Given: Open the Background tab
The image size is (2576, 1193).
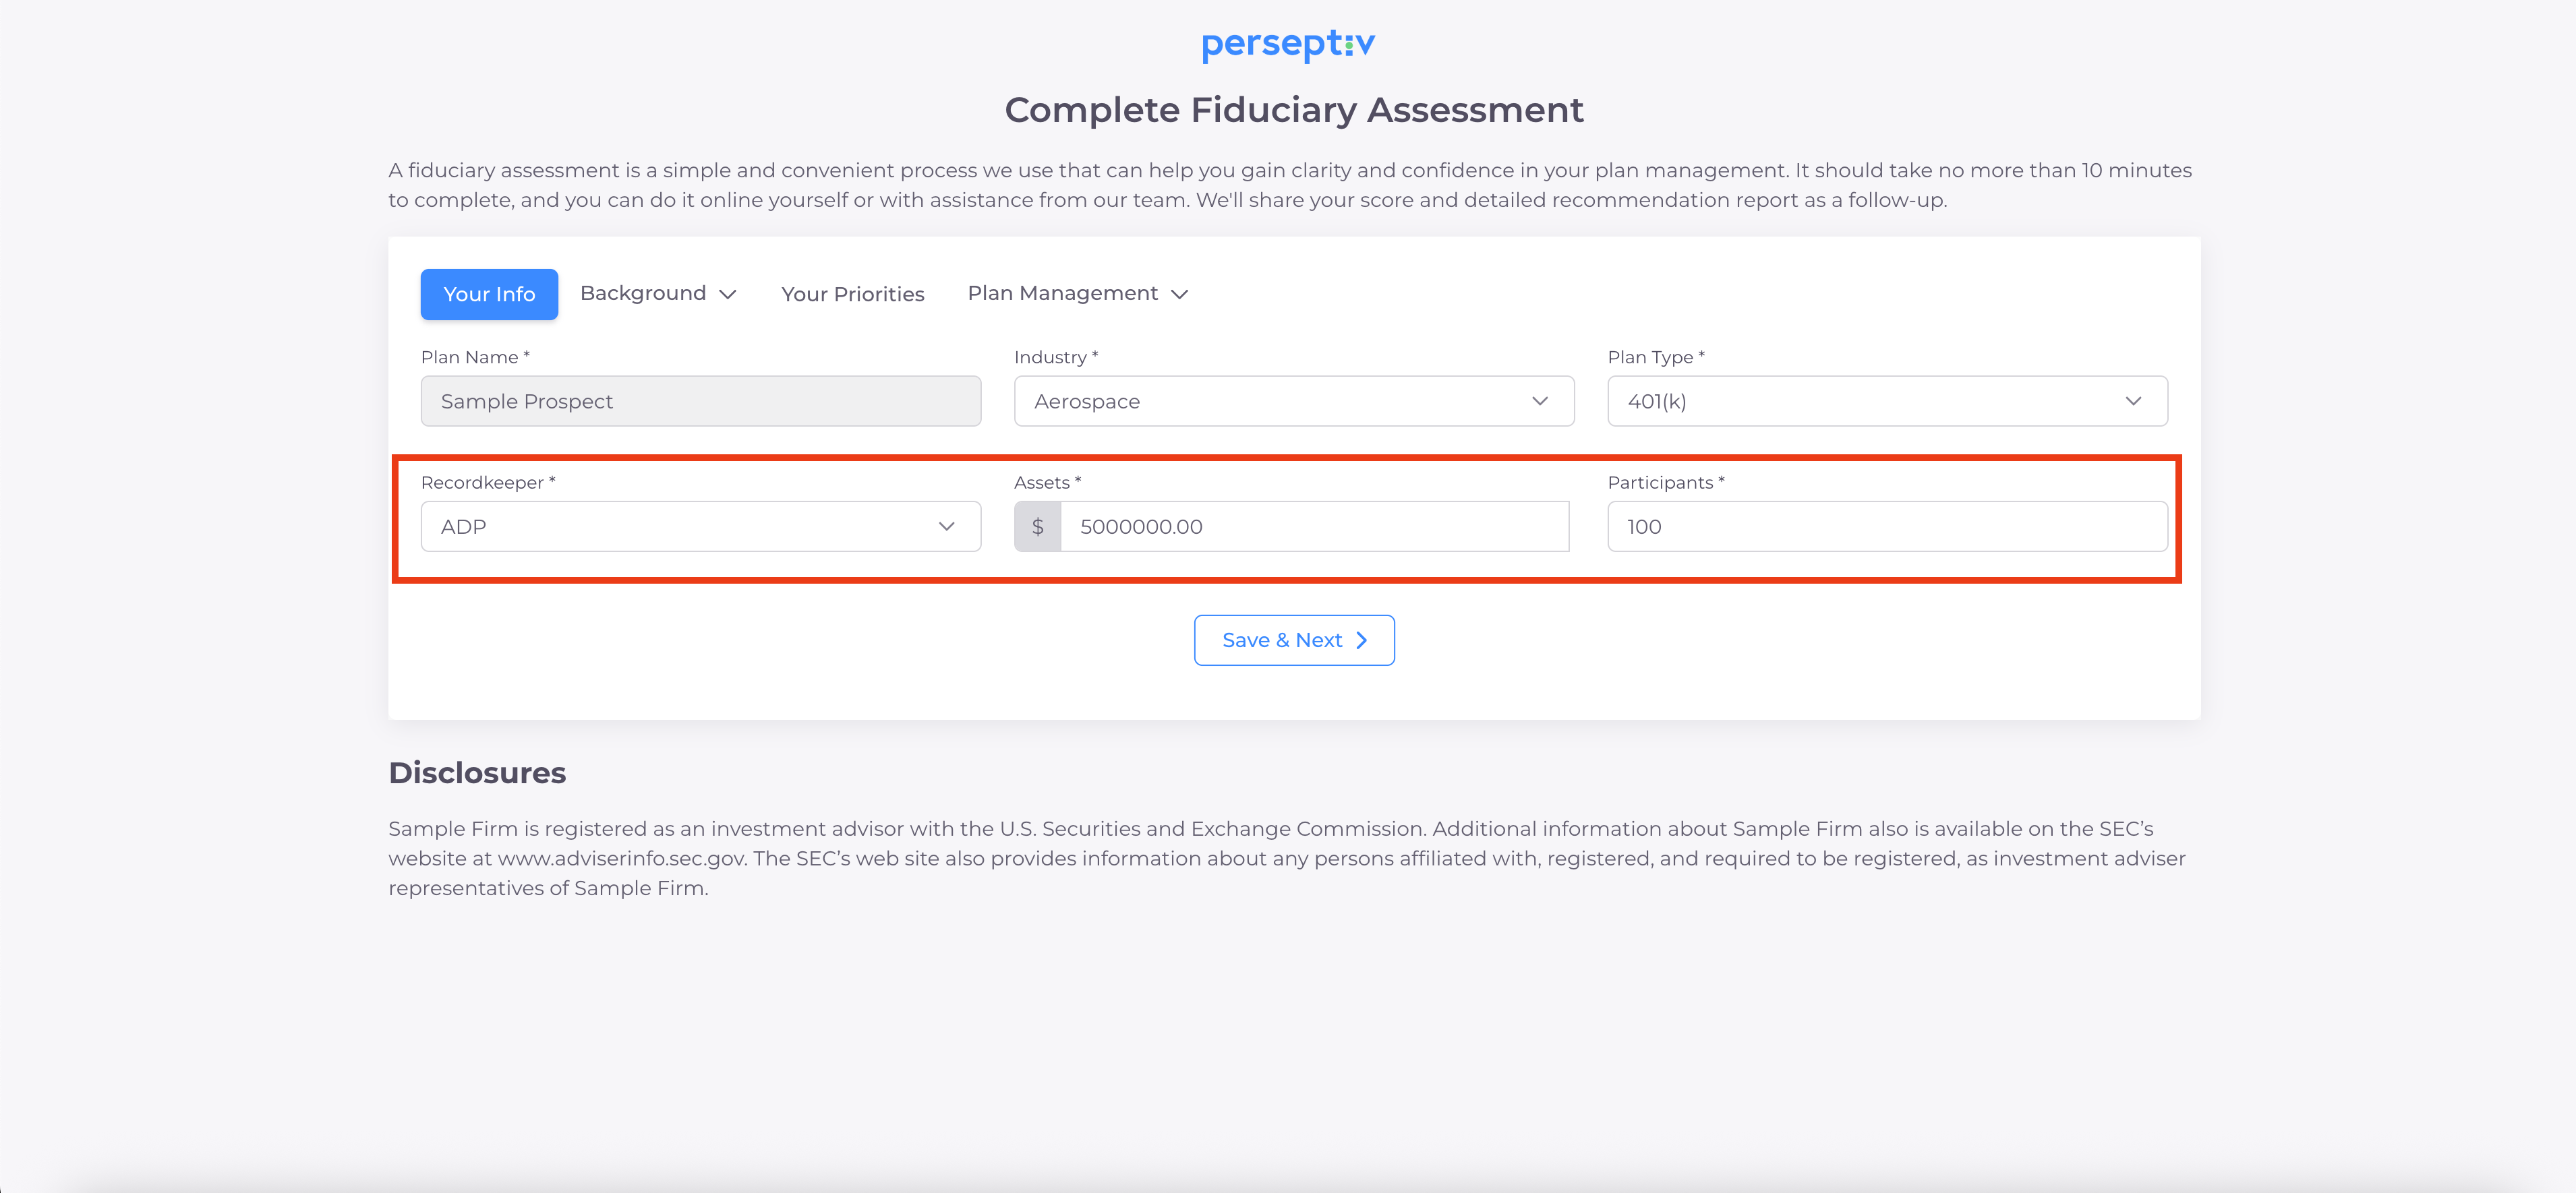Looking at the screenshot, I should tap(644, 294).
